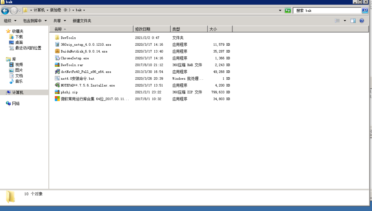
Task: Open the view options dropdown arrow
Action: (x=345, y=21)
